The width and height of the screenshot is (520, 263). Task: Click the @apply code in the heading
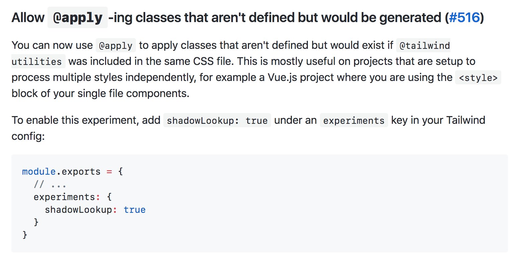[78, 17]
